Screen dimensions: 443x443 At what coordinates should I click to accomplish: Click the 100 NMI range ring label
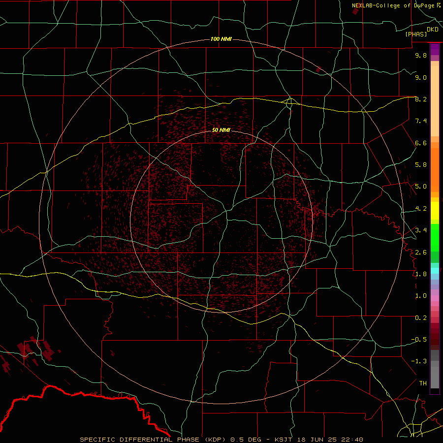point(221,39)
